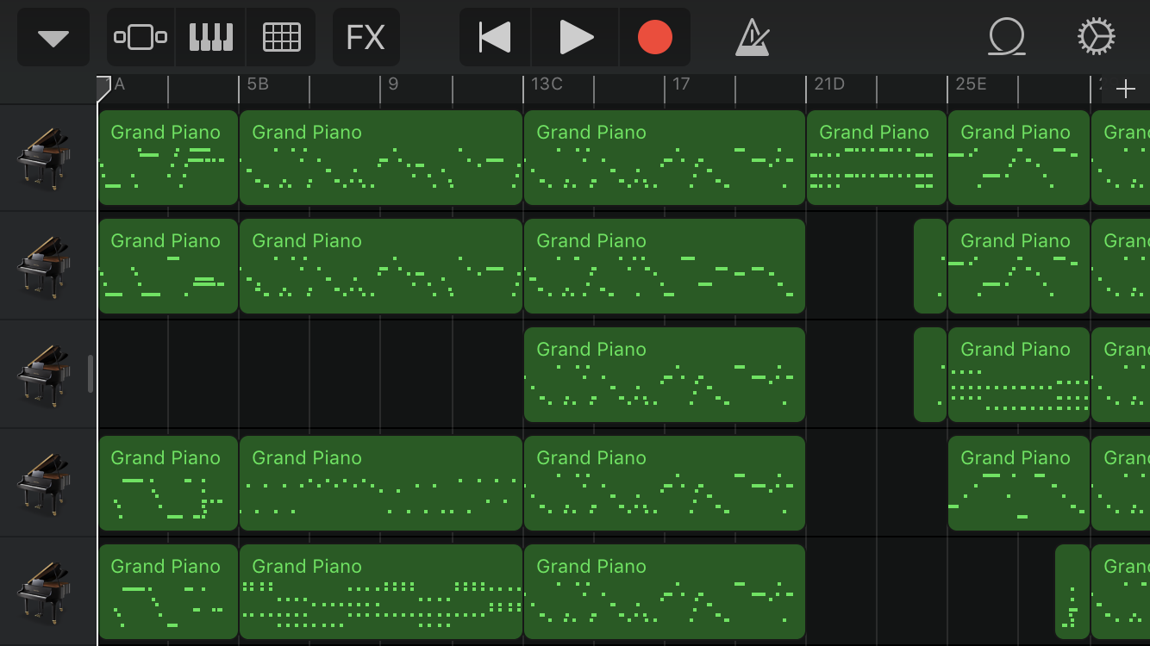Switch to the Tracks view icon
Screen dimensions: 1150x646
tap(141, 38)
